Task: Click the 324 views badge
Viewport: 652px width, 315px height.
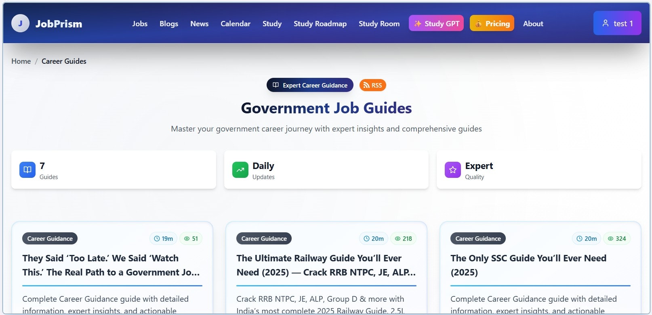Action: click(x=617, y=238)
